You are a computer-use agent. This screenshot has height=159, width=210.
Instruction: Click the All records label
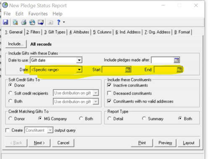(x=41, y=44)
